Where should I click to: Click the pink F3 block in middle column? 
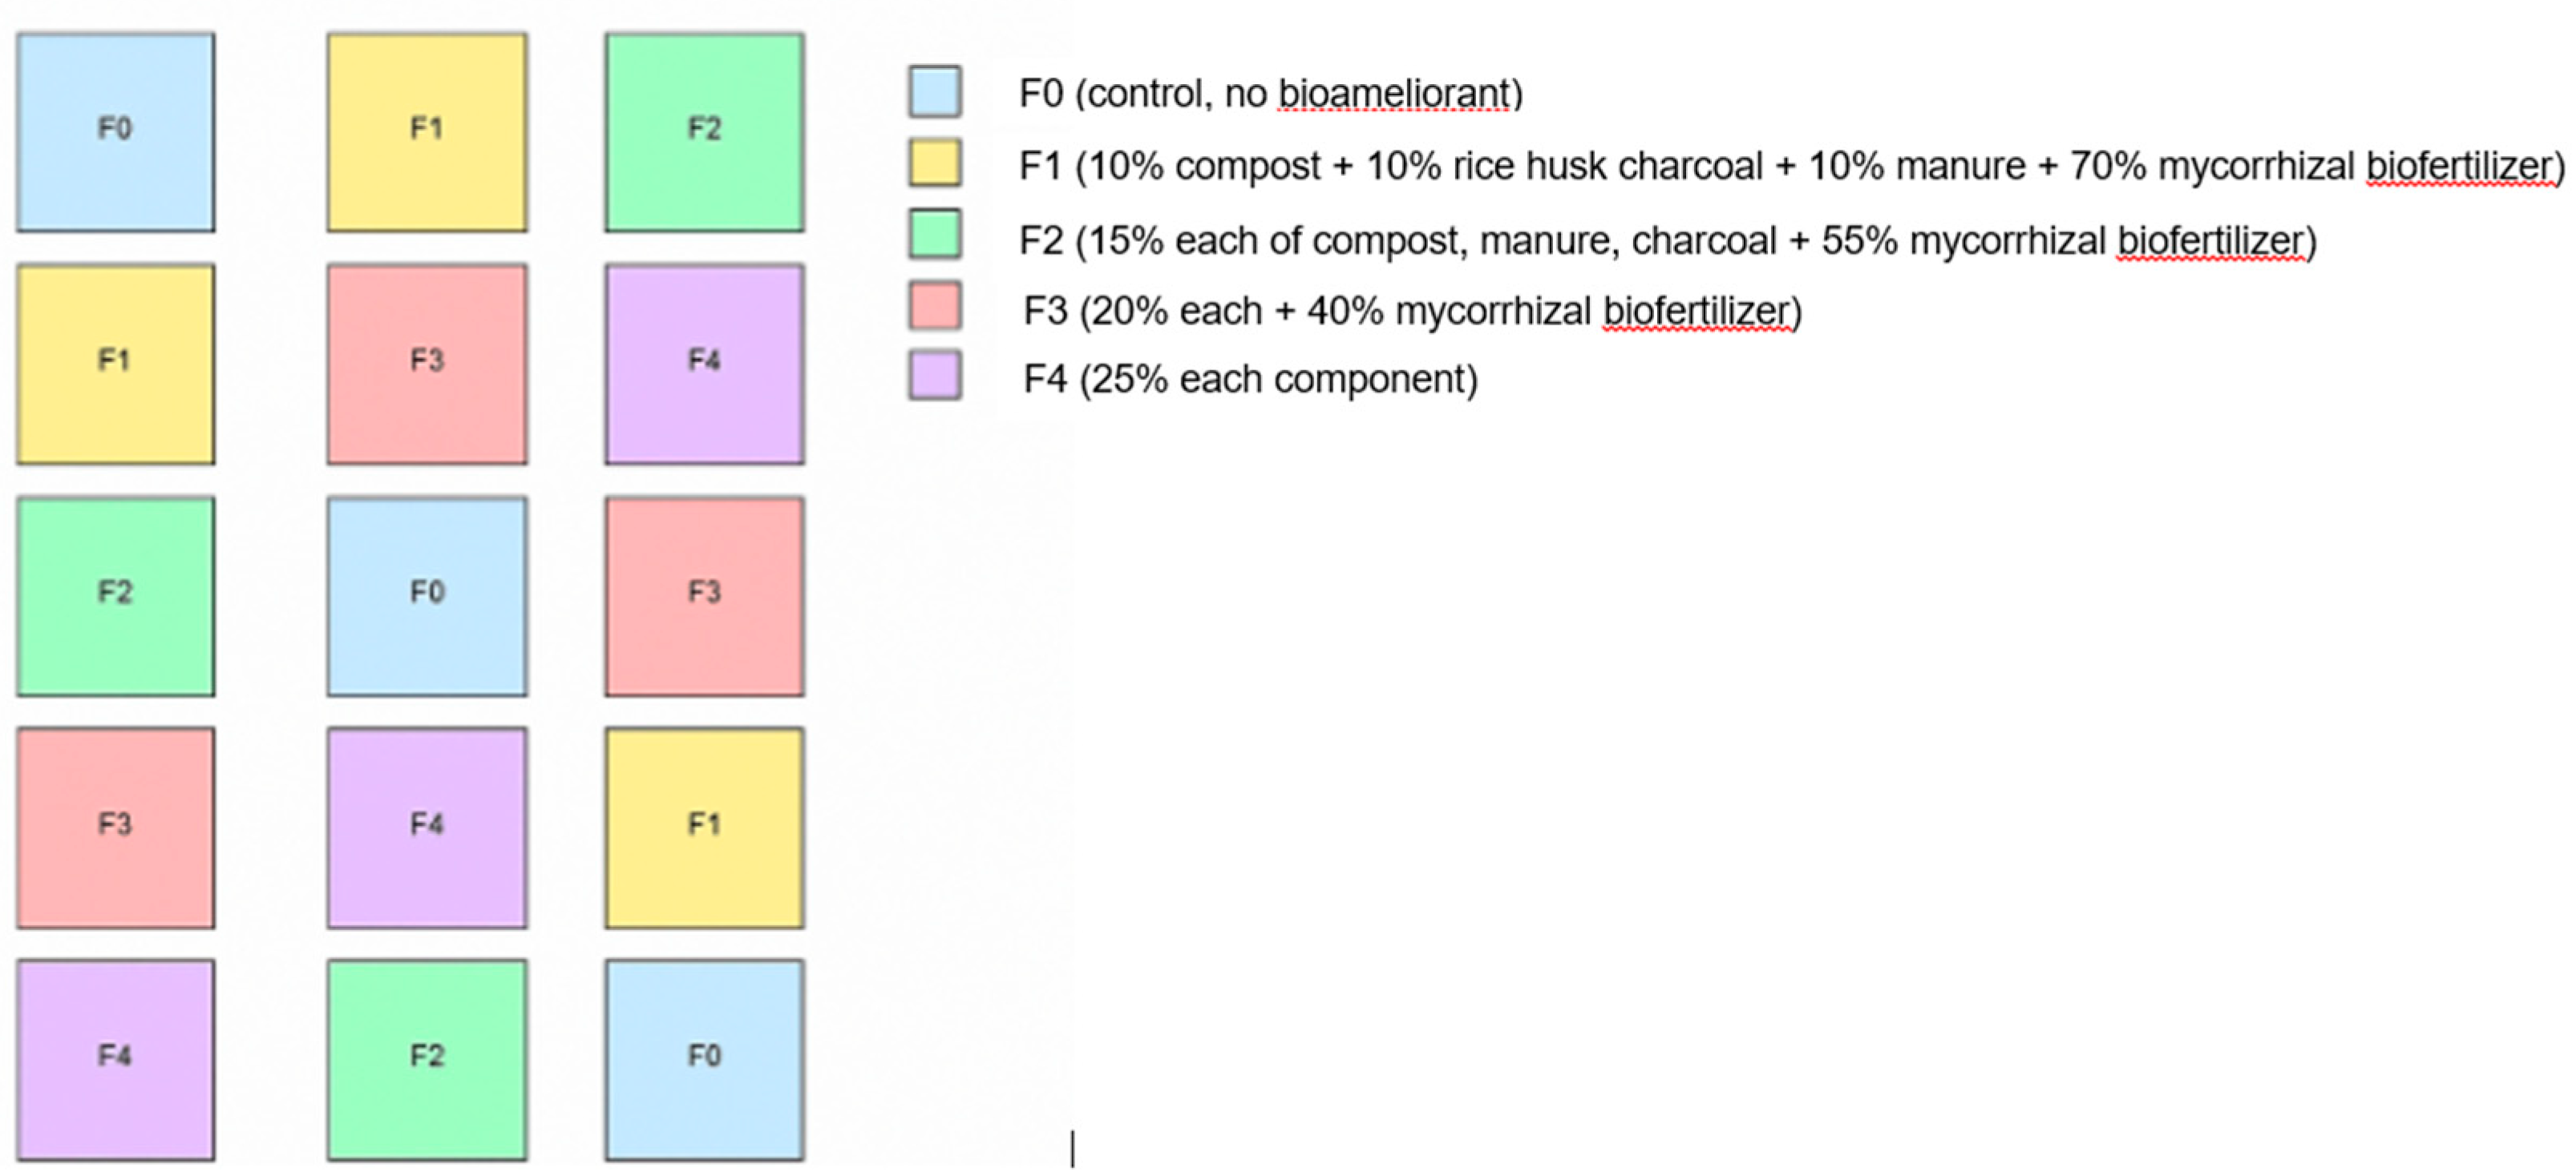(427, 364)
